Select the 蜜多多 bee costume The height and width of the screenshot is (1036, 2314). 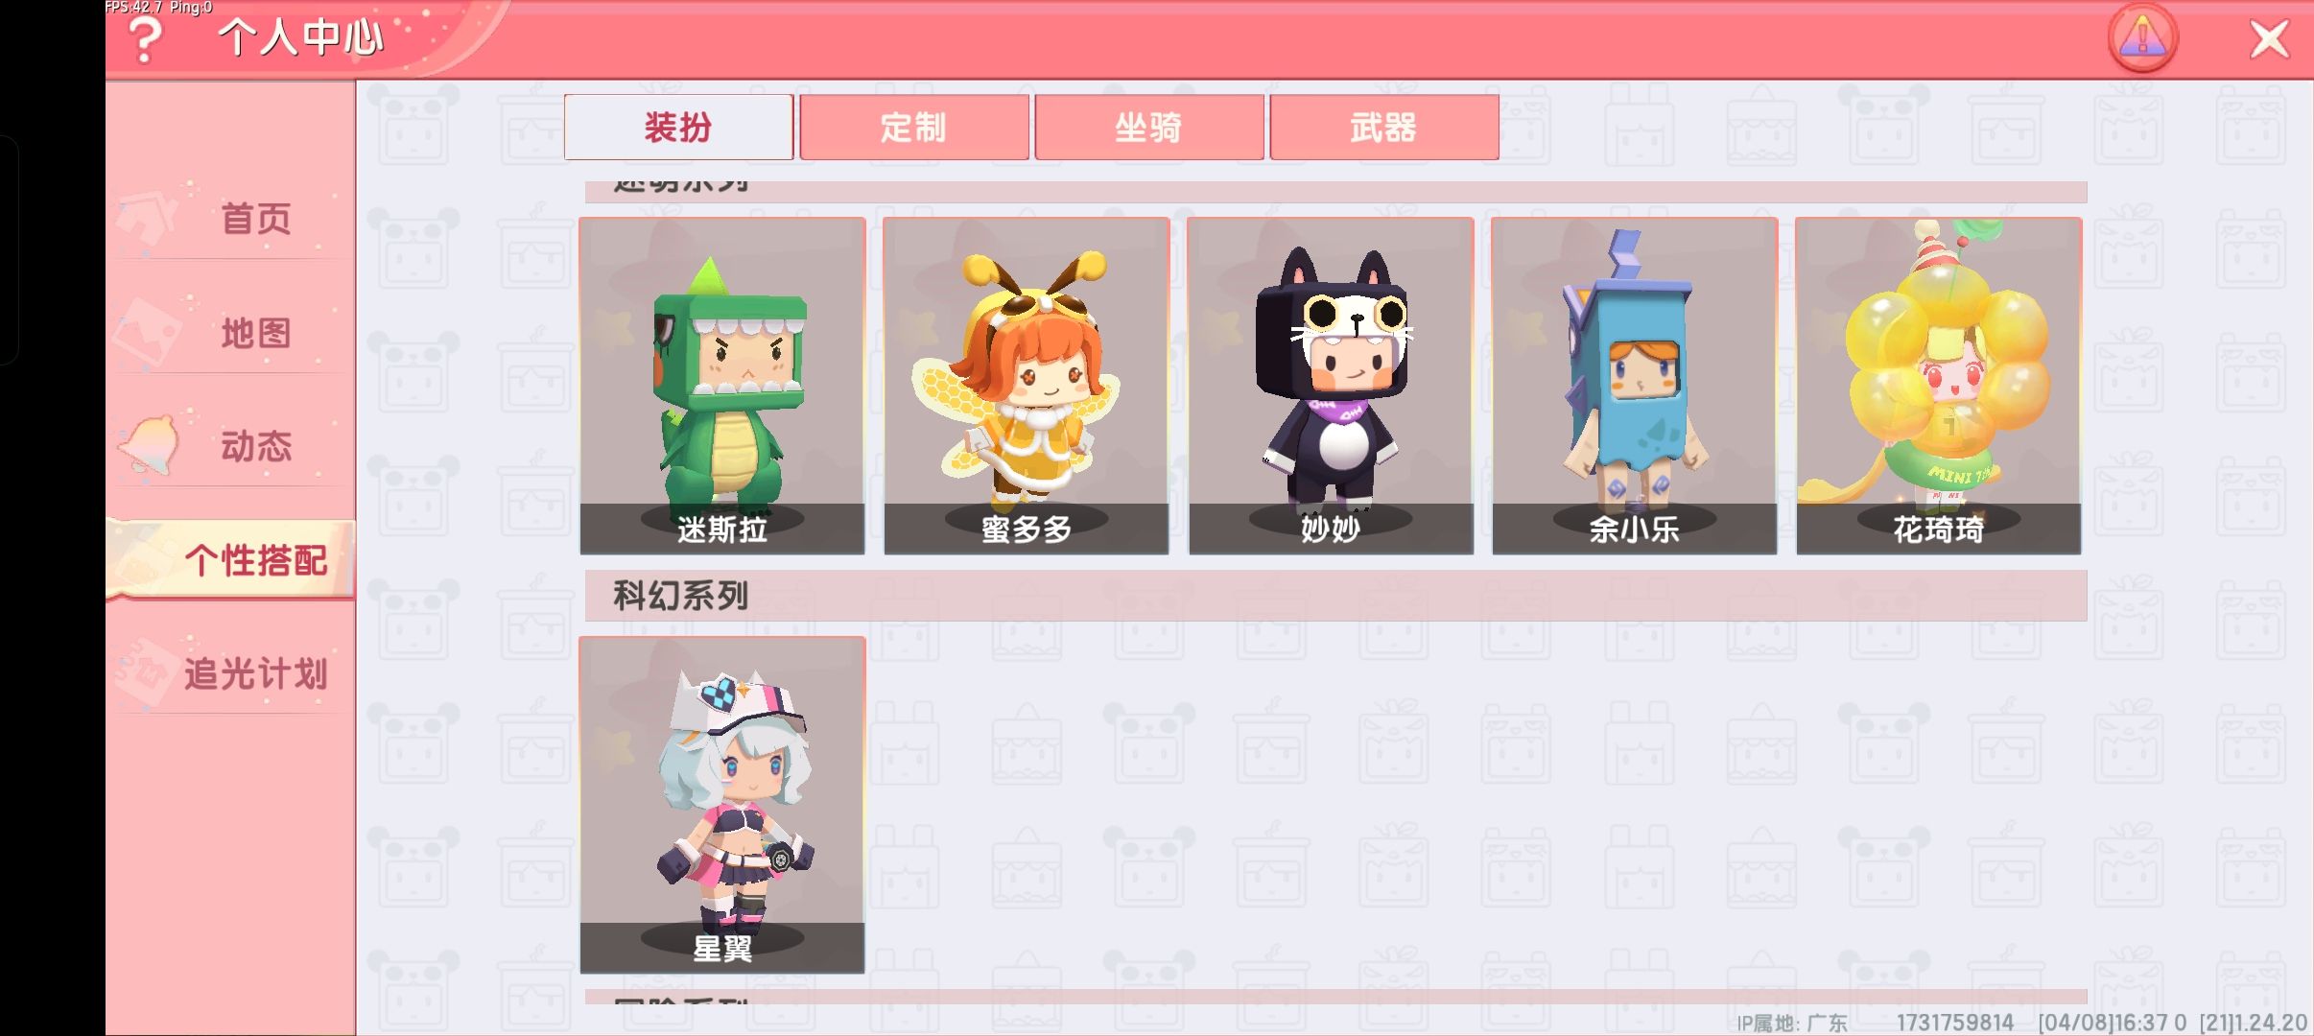[x=1027, y=386]
